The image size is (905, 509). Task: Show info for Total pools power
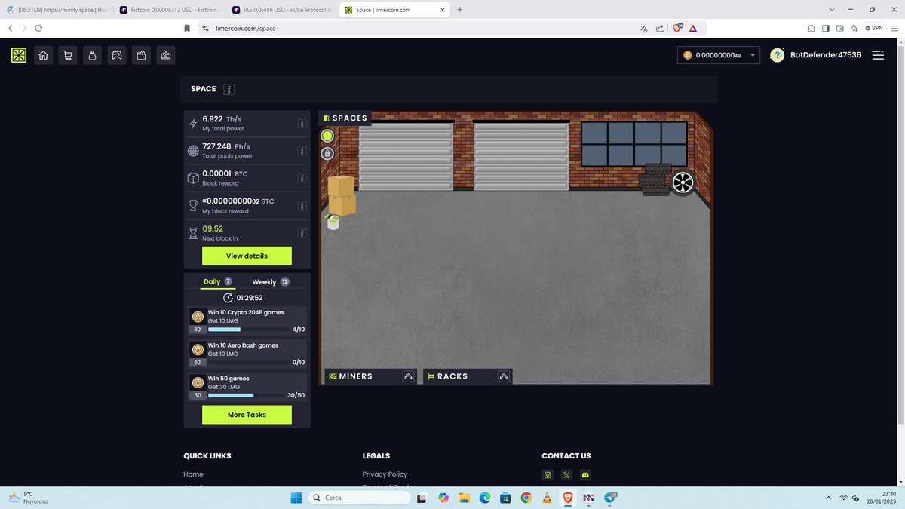point(302,151)
